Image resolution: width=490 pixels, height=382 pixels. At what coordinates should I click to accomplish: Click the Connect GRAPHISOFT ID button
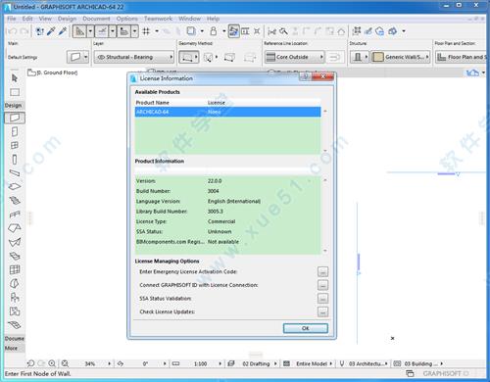(x=322, y=285)
